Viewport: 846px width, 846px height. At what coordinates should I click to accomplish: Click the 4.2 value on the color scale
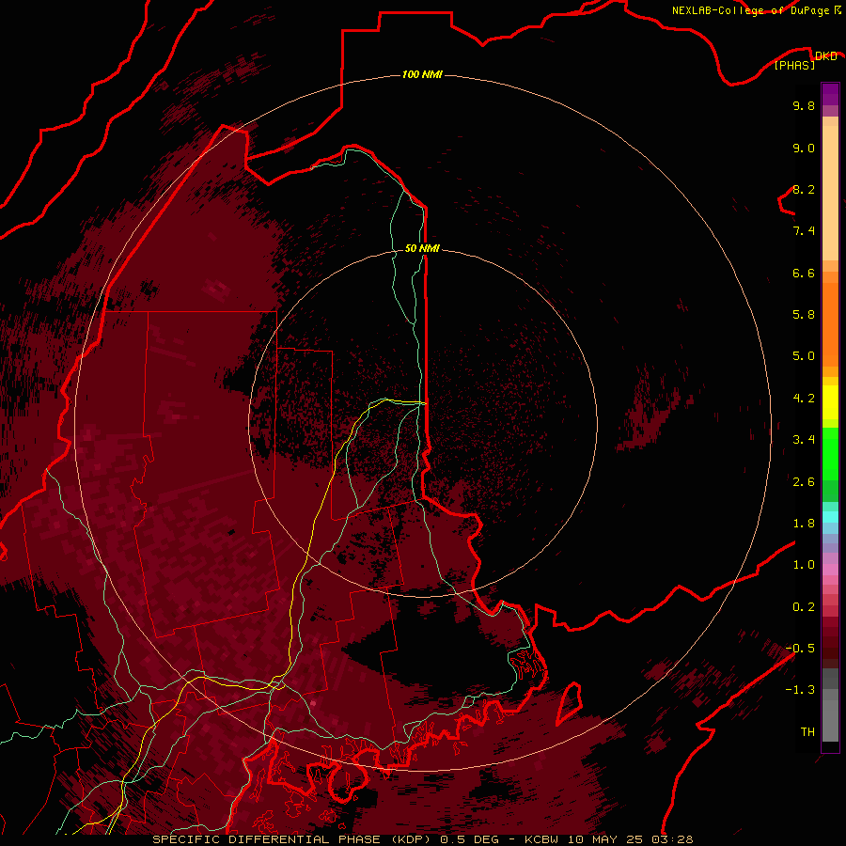[x=804, y=399]
